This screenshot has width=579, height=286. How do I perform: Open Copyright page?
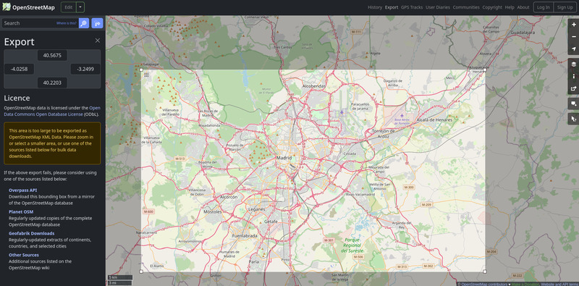pos(492,7)
